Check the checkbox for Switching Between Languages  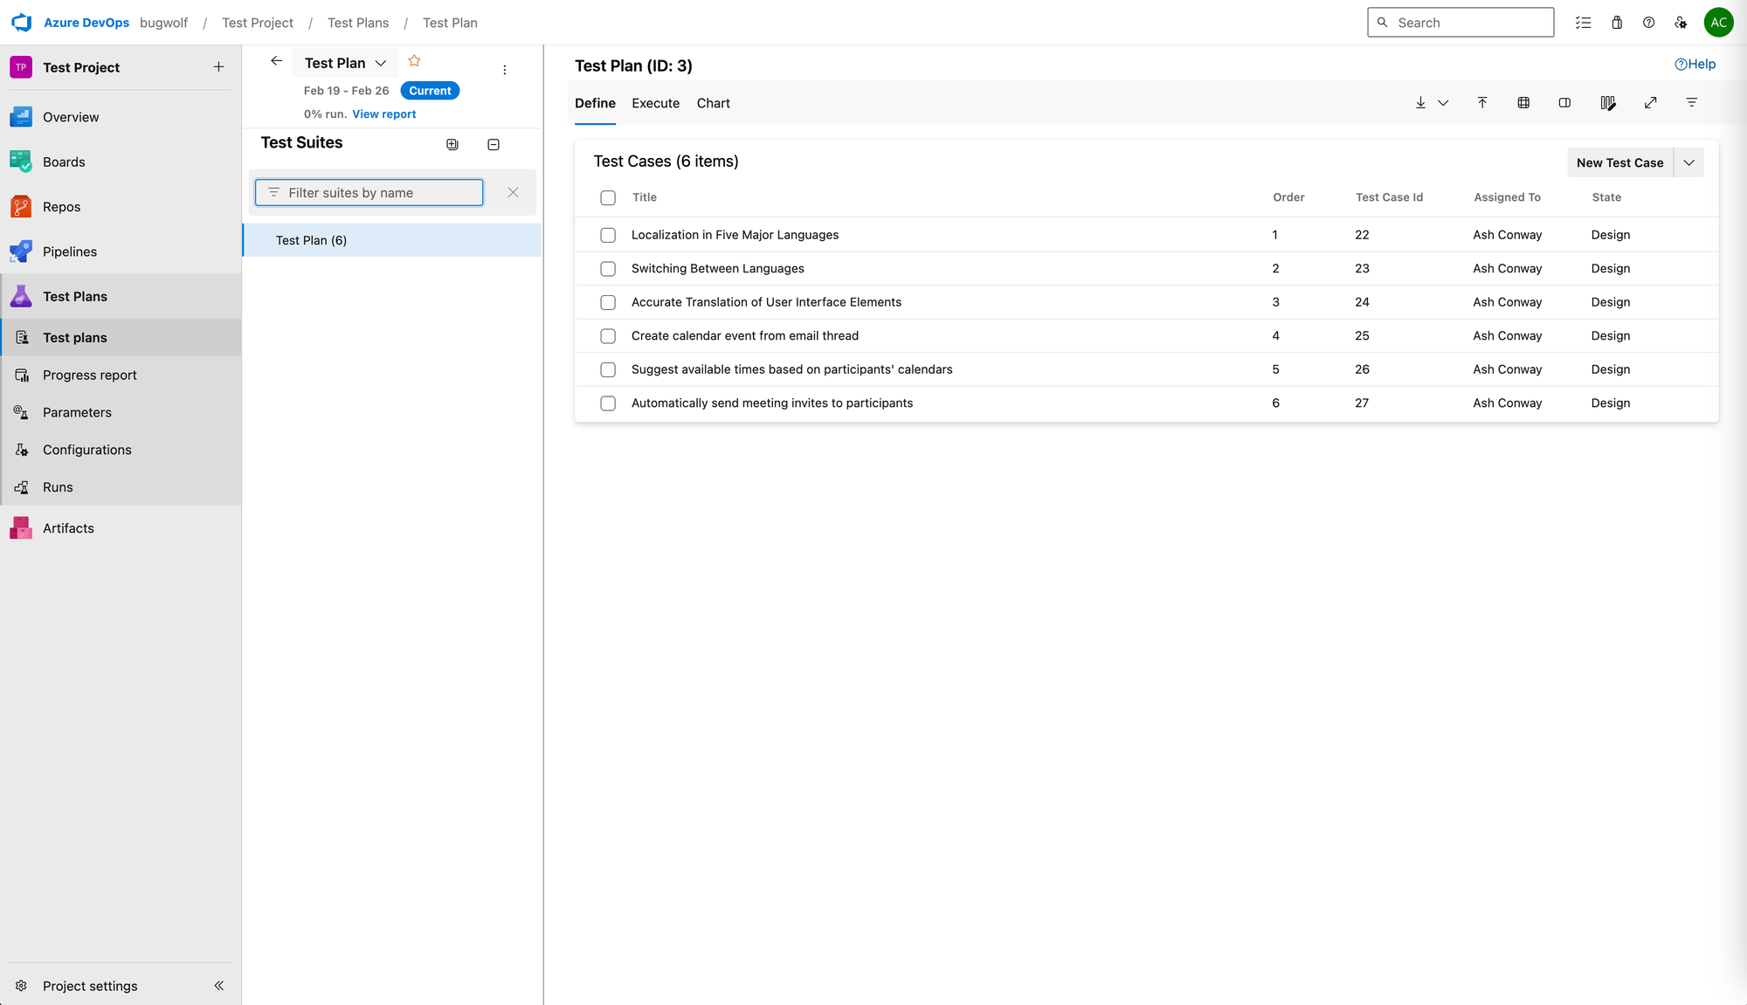click(608, 268)
